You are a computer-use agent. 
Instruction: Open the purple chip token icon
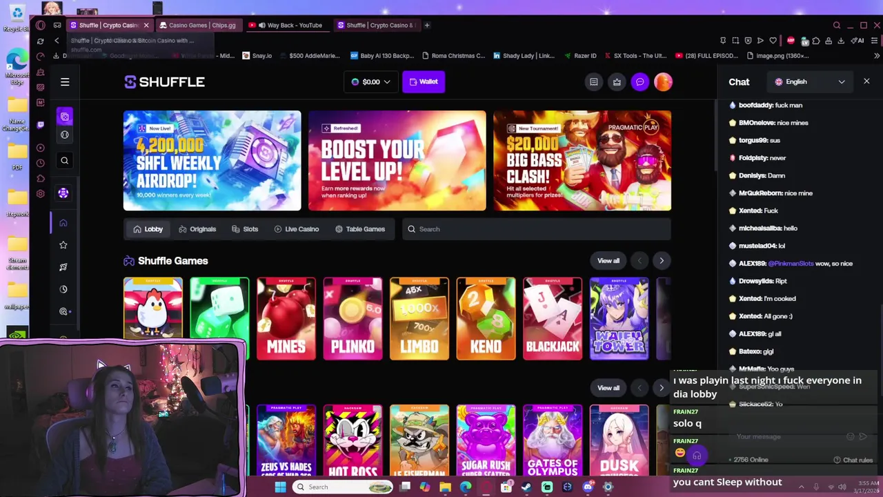63,193
